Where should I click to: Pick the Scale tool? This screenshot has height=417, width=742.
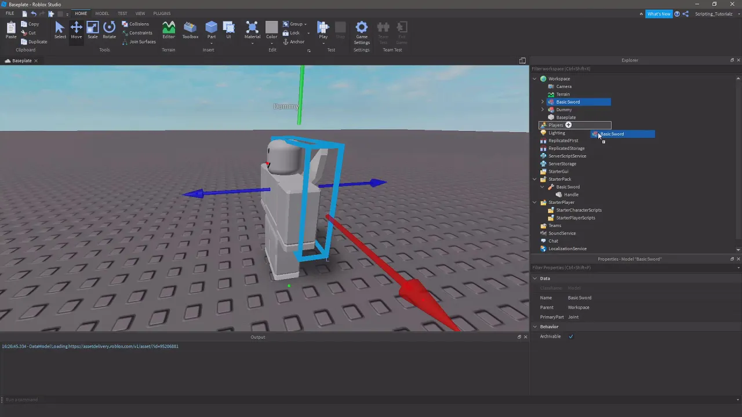point(93,30)
